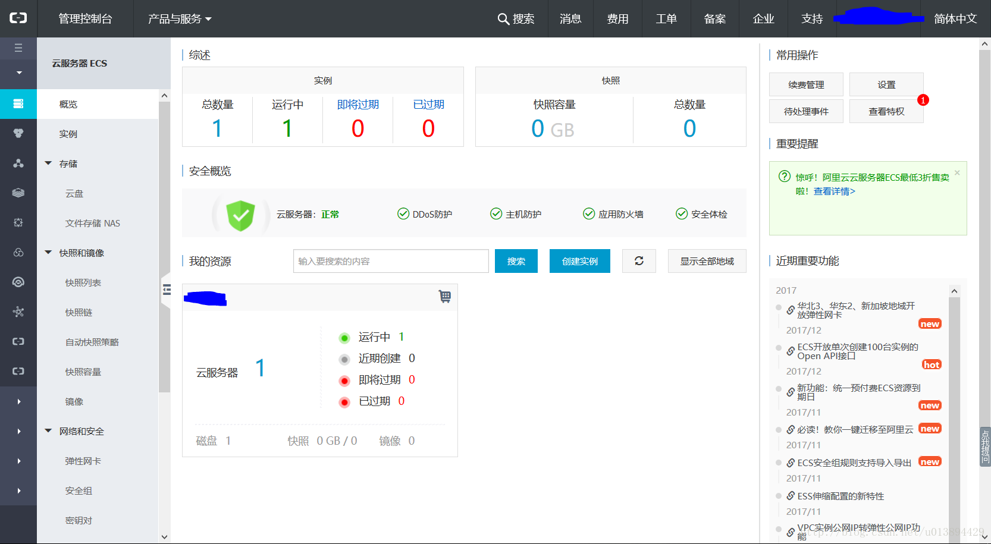Click the hot badge on Open API item
Image resolution: width=991 pixels, height=544 pixels.
tap(932, 364)
